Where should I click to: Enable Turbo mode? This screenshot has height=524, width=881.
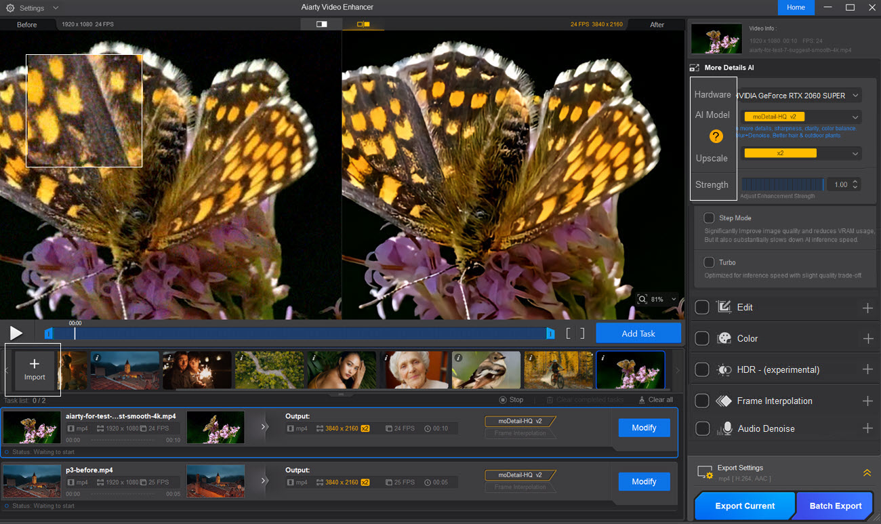click(709, 262)
